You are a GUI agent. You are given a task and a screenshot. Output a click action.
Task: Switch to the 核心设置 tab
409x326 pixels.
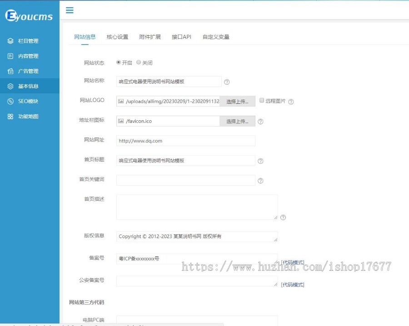[x=117, y=37]
